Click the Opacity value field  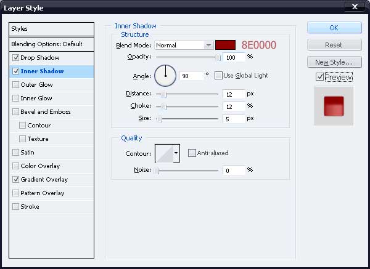pyautogui.click(x=234, y=57)
